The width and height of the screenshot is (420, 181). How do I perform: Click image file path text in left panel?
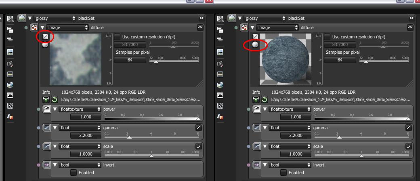[x=131, y=100]
